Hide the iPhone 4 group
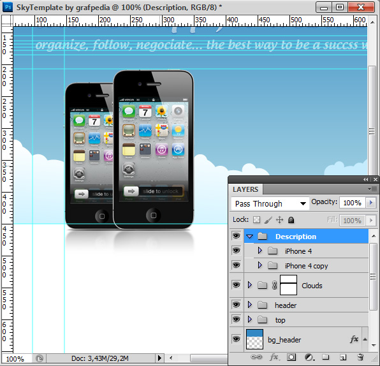The height and width of the screenshot is (366, 380). (x=237, y=251)
